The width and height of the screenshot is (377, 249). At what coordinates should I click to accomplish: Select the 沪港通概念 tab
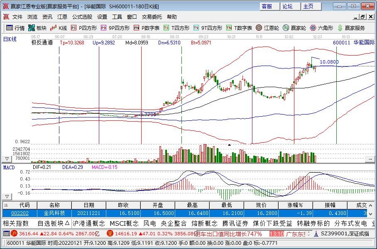coord(89,224)
